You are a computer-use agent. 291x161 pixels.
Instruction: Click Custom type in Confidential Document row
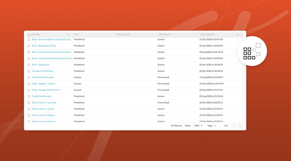77,77
